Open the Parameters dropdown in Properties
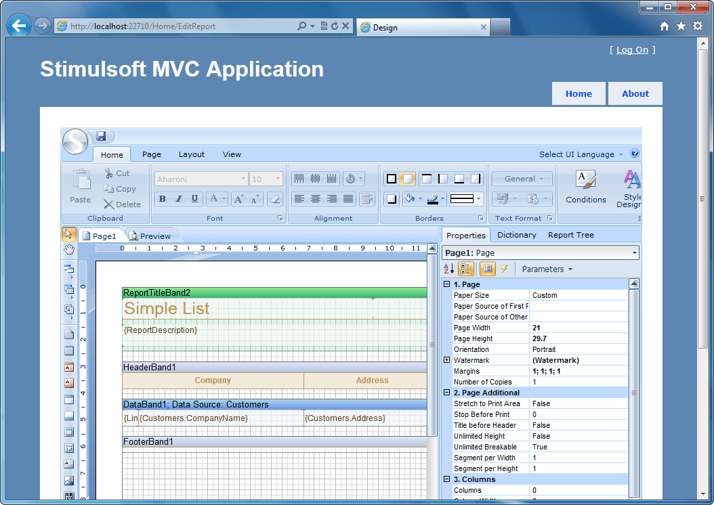 (x=547, y=269)
